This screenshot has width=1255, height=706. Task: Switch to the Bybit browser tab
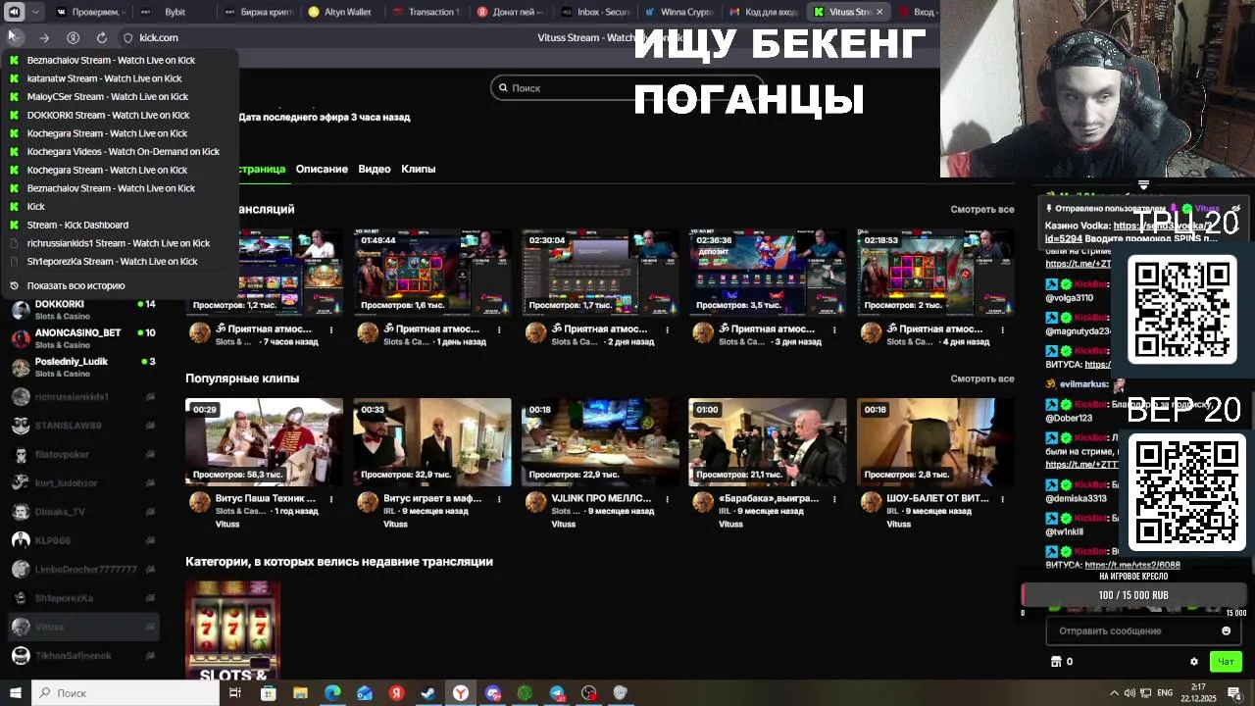[x=175, y=12]
